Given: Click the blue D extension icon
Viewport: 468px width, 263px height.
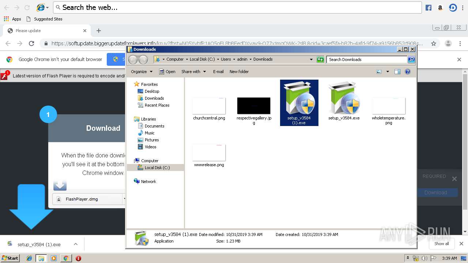Looking at the screenshot, I should 453,8.
